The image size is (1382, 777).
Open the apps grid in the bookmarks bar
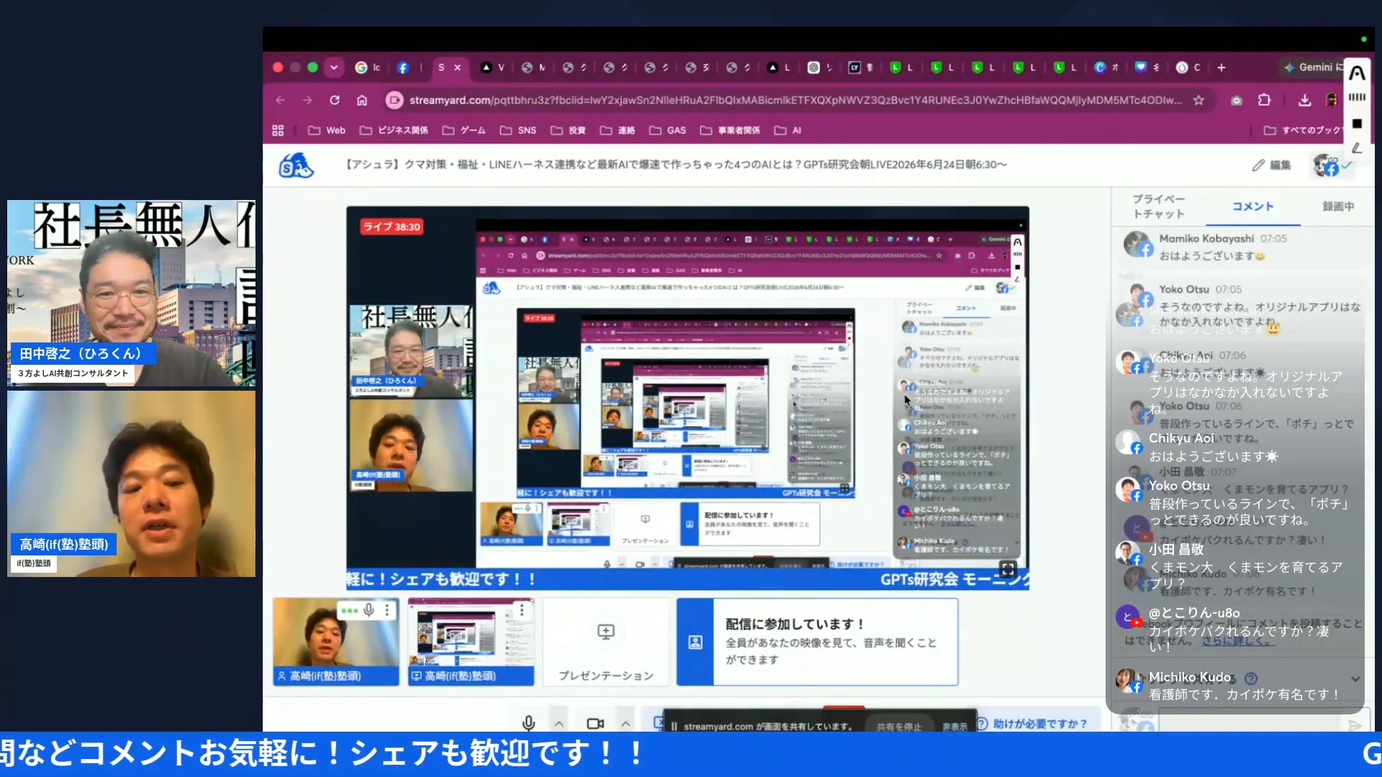[278, 130]
